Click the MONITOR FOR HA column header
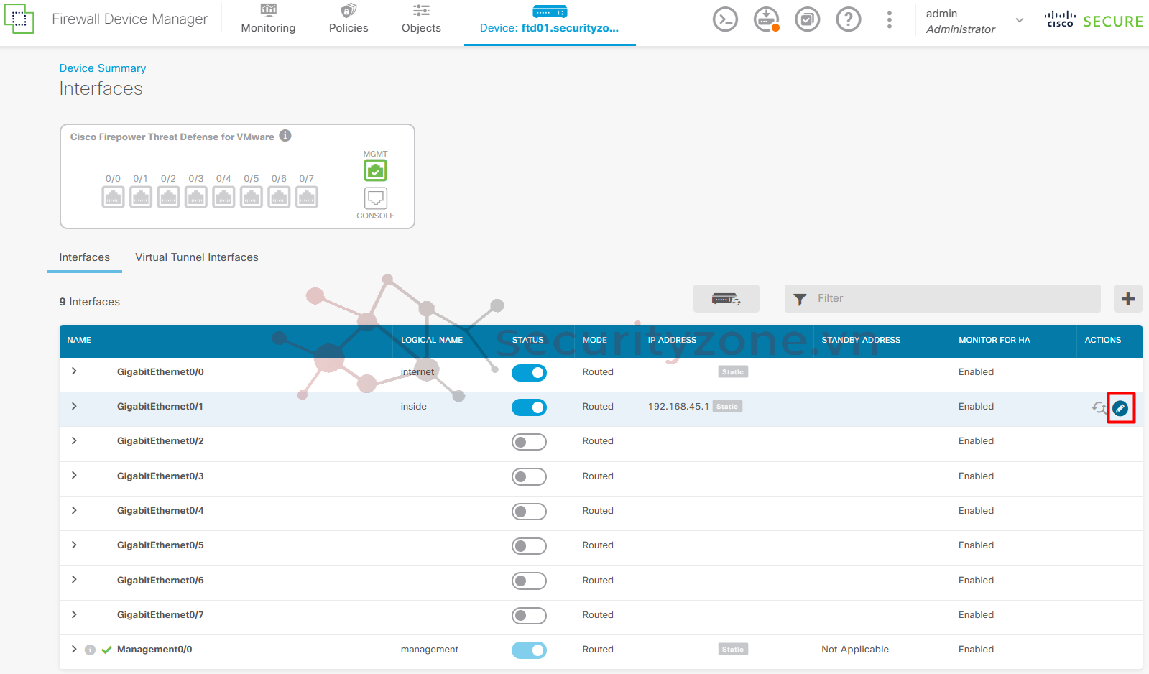The image size is (1149, 674). point(995,340)
